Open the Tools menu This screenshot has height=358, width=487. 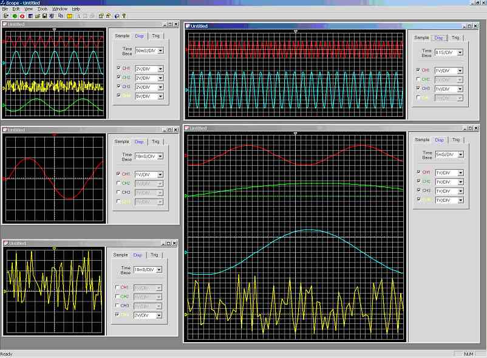coord(43,9)
